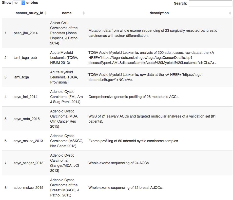Select the laml_tcga_pub study ID cell
233x200 pixels.
[x=25, y=58]
